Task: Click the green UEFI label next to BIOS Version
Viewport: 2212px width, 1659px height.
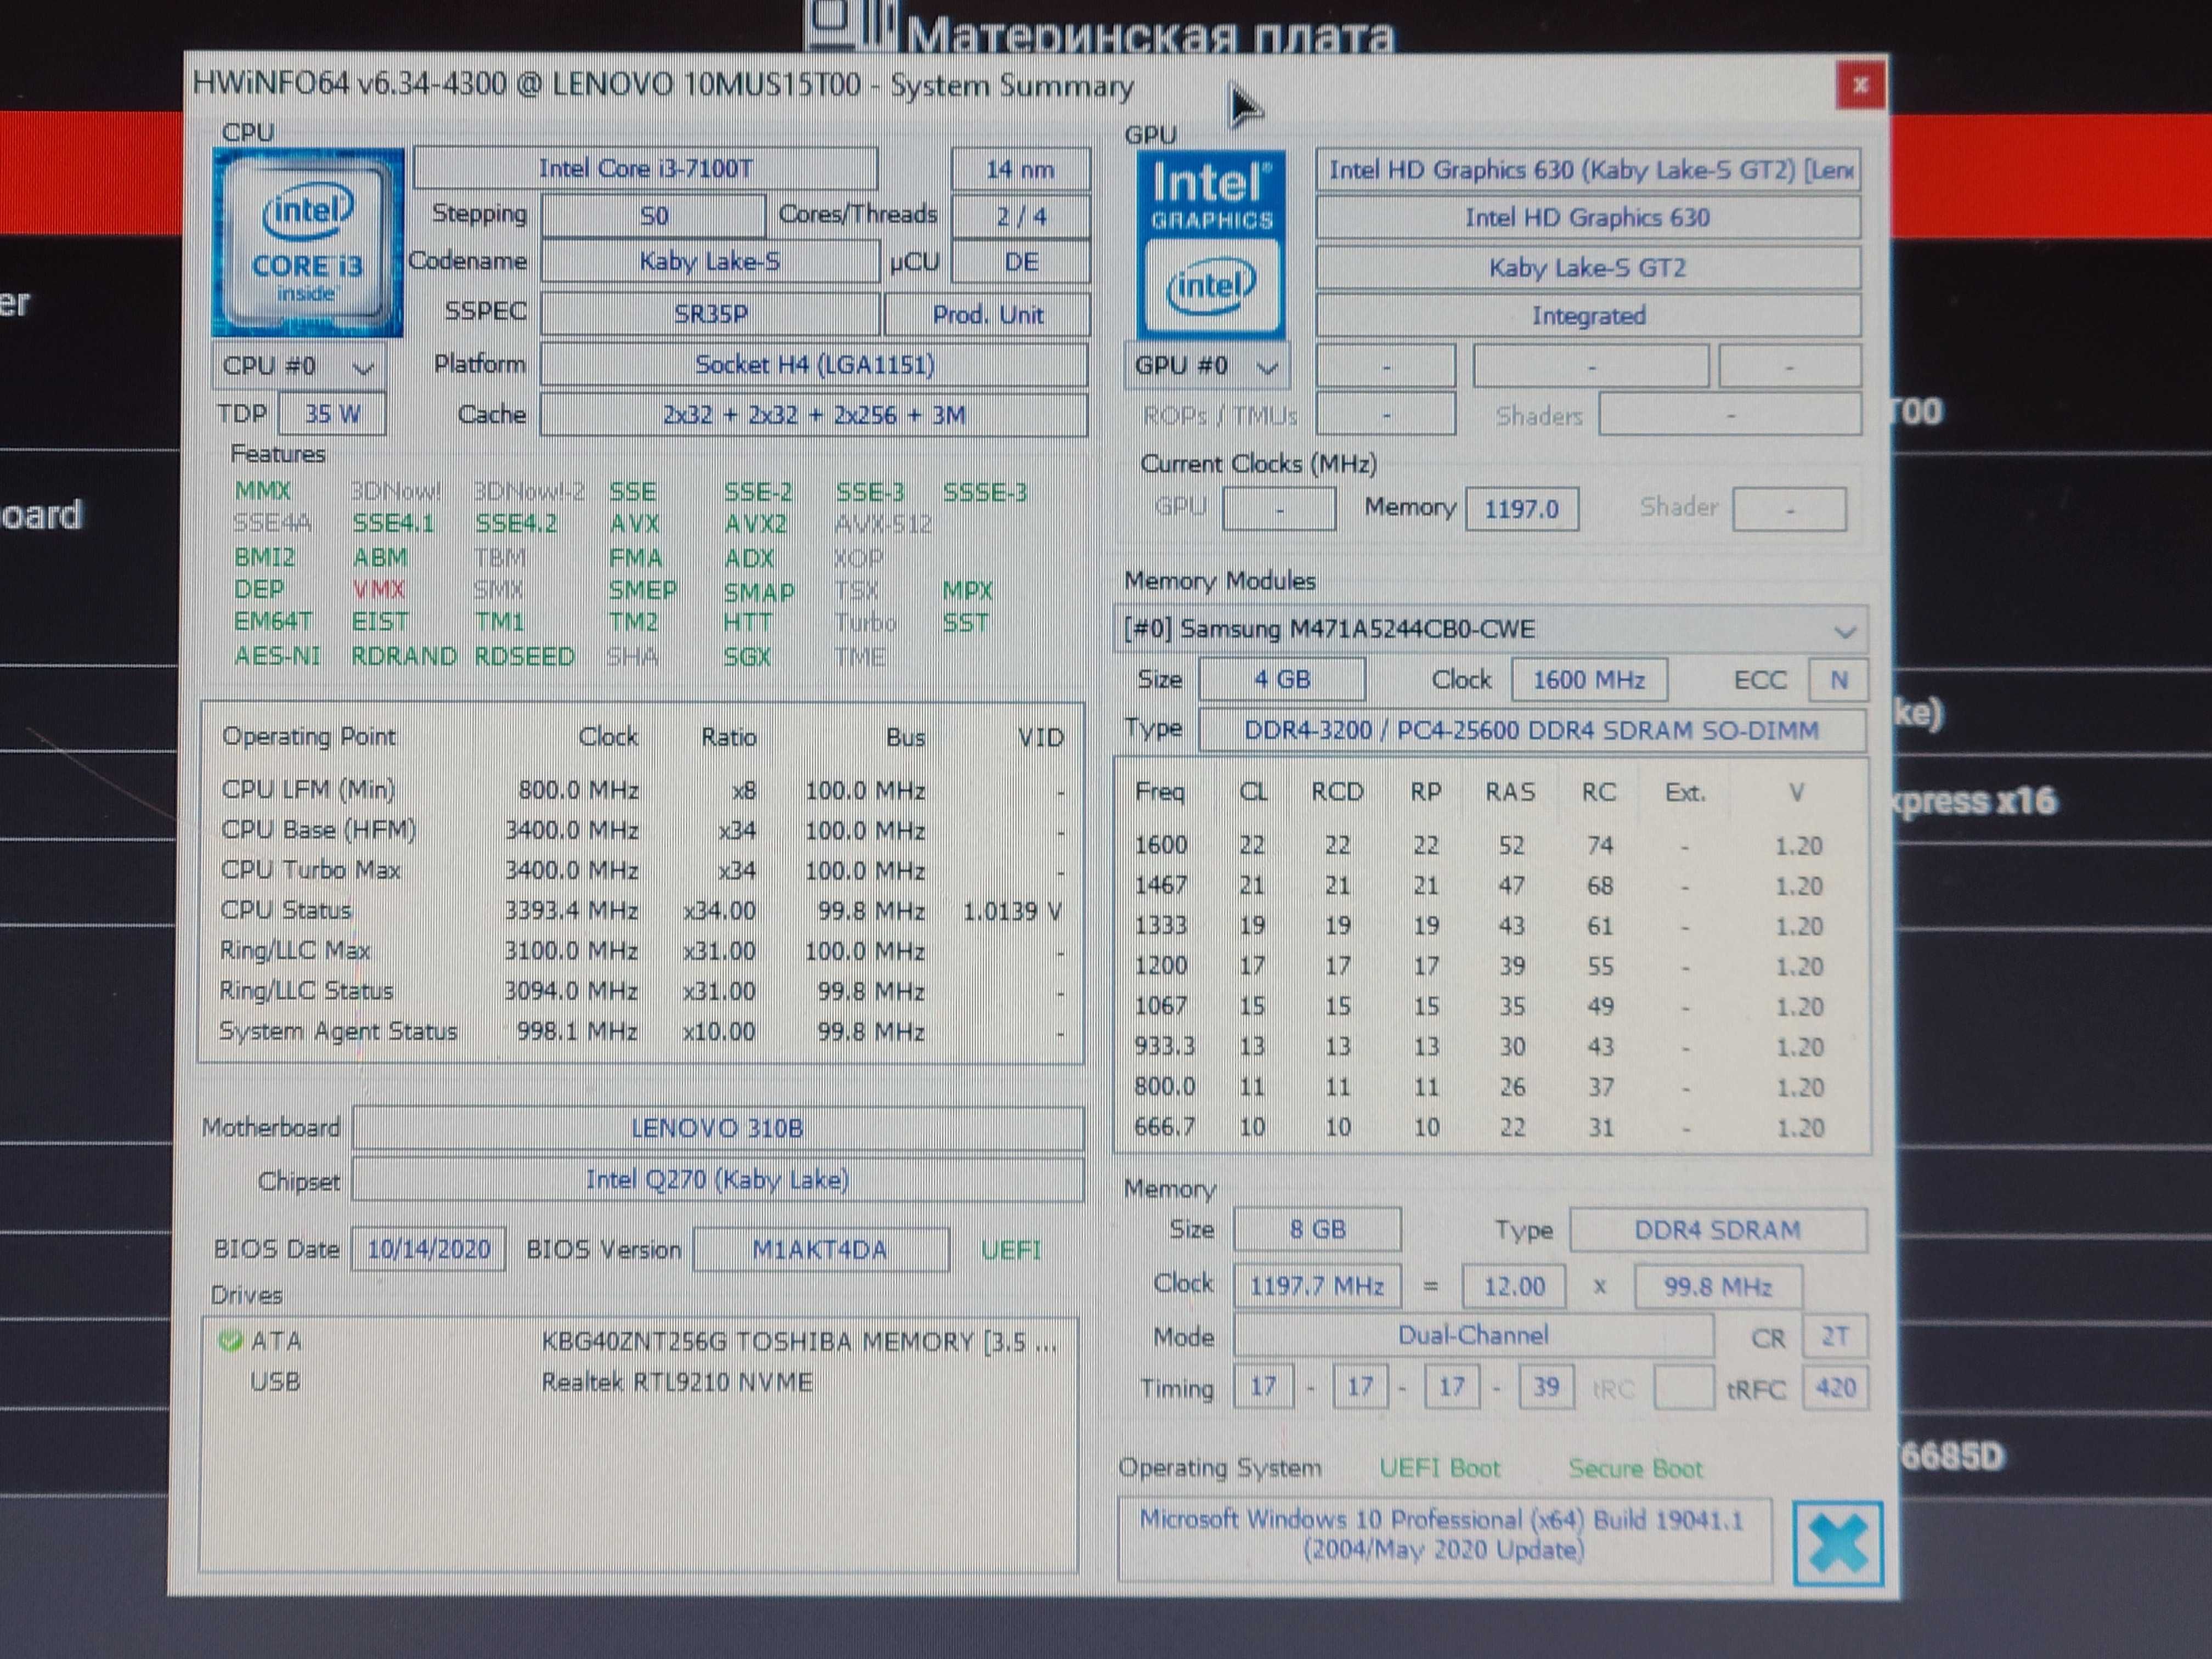Action: click(1011, 1251)
